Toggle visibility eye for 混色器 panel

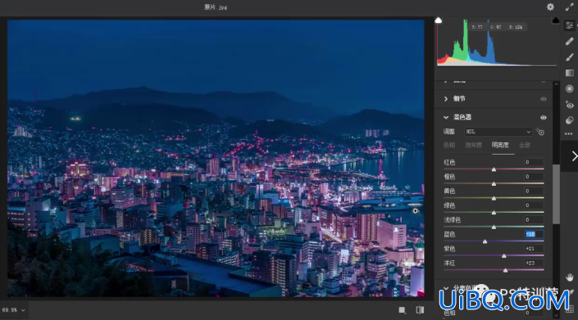(544, 118)
